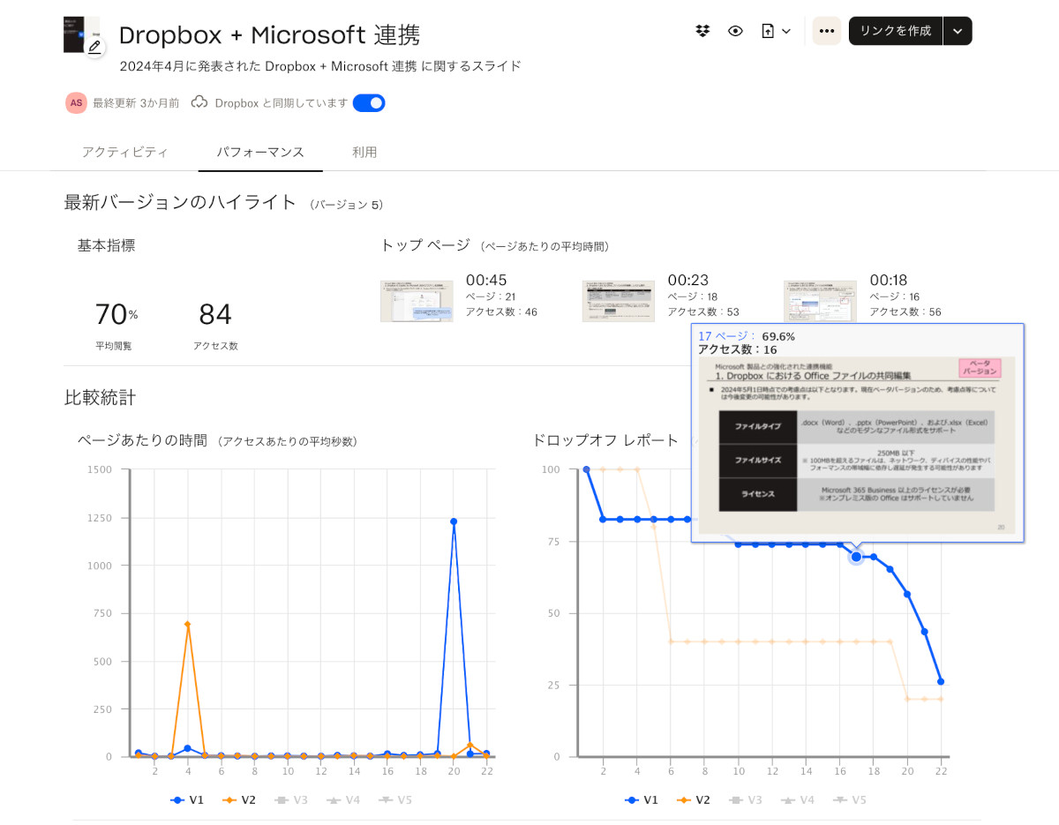Click the 00:45 average time value
Viewport: 1059px width, 825px height.
(486, 281)
